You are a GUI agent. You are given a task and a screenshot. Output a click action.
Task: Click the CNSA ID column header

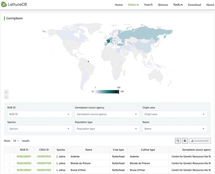[x=44, y=150]
